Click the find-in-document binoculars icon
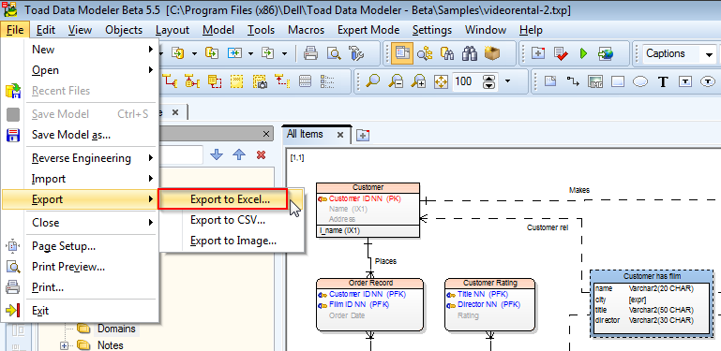721x351 pixels. [447, 53]
